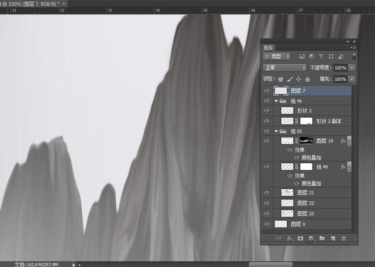375x267 pixels.
Task: Lock all padlock icon
Action: click(x=307, y=79)
